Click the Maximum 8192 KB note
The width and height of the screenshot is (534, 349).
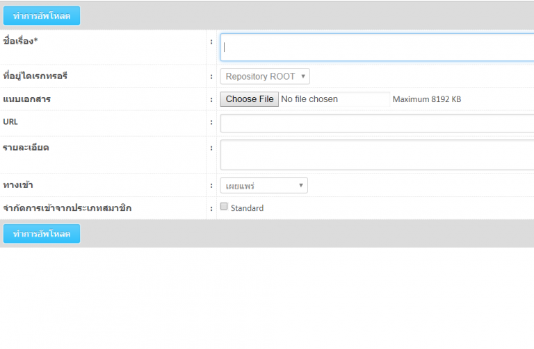(426, 99)
